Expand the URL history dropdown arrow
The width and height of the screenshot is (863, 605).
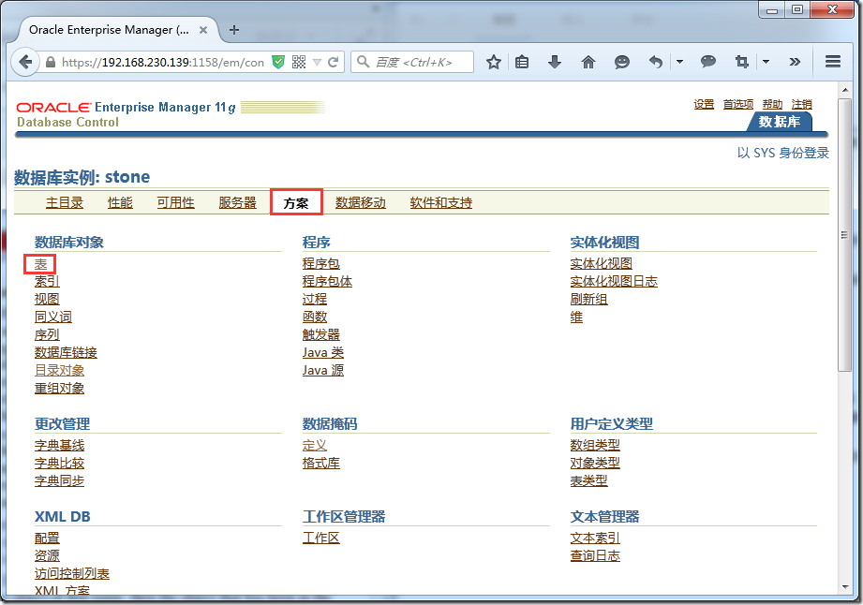[318, 63]
